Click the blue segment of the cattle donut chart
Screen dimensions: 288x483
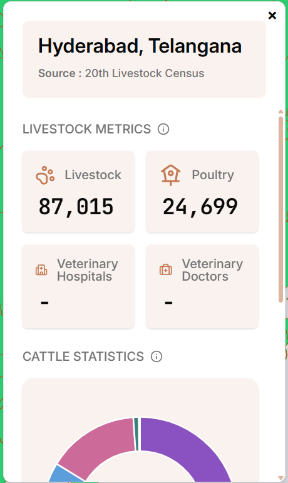click(x=64, y=475)
